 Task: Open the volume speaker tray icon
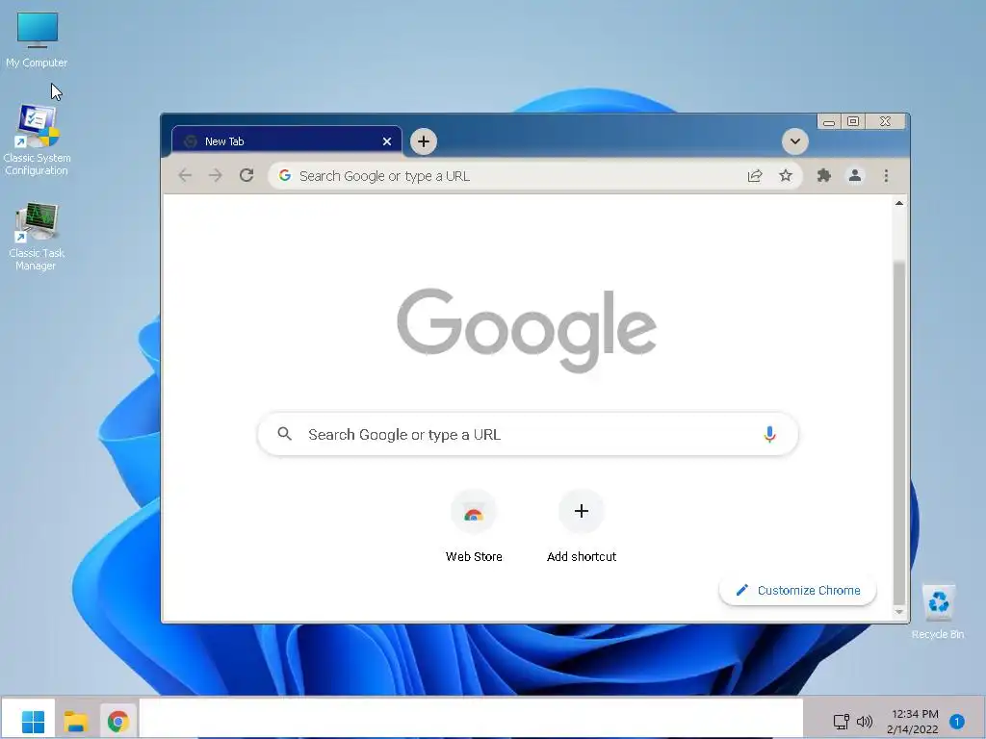[x=865, y=722]
